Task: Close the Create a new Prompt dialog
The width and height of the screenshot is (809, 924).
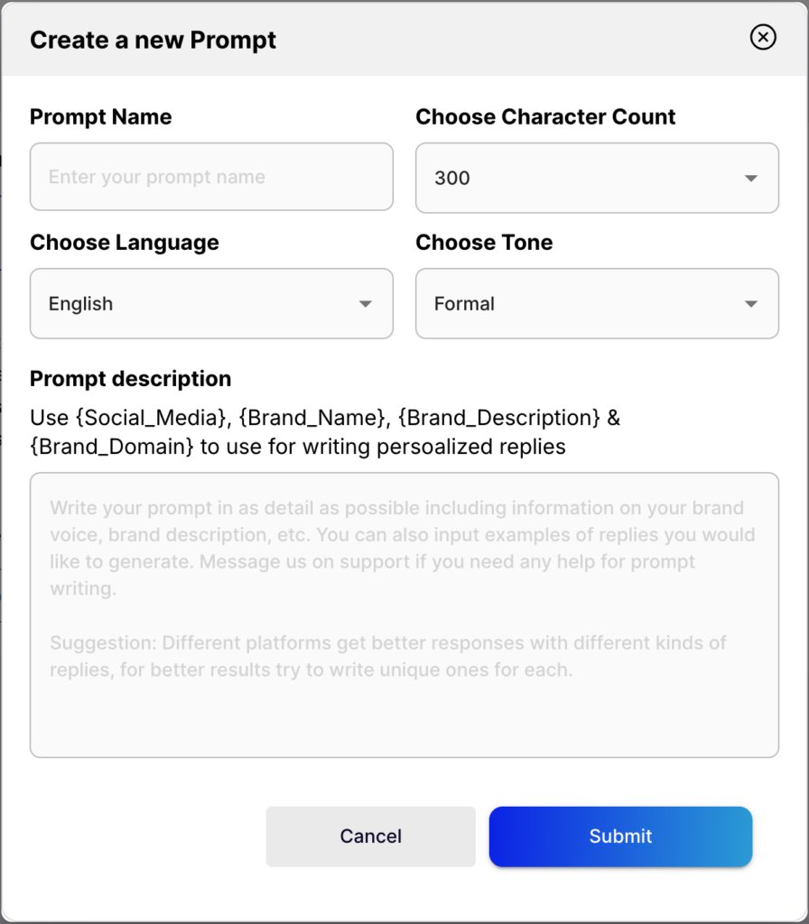Action: click(763, 37)
